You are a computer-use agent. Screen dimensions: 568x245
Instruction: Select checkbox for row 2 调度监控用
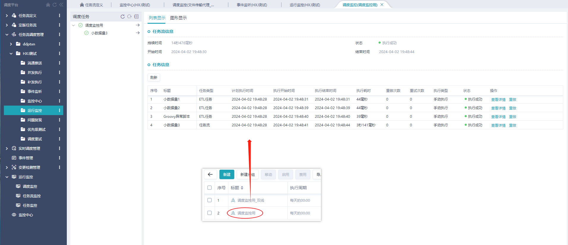210,213
